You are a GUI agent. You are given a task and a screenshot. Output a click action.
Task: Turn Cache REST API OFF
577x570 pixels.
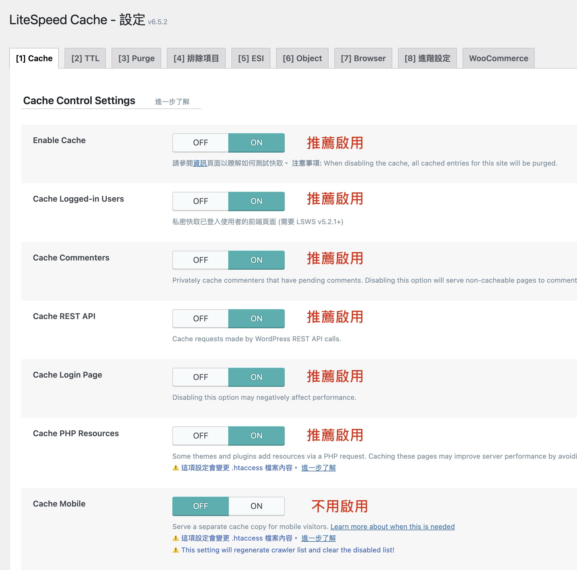[x=200, y=319]
